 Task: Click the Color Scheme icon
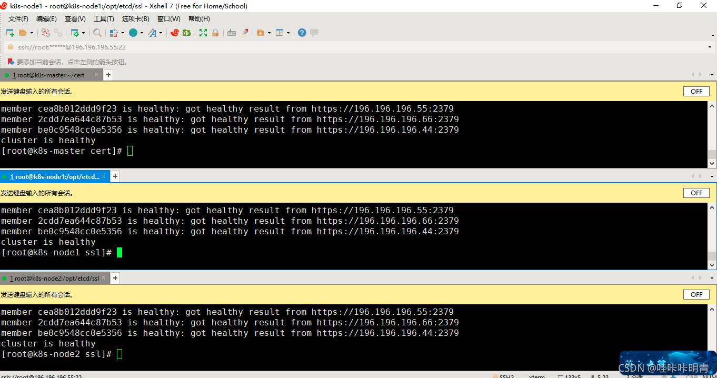click(x=114, y=33)
